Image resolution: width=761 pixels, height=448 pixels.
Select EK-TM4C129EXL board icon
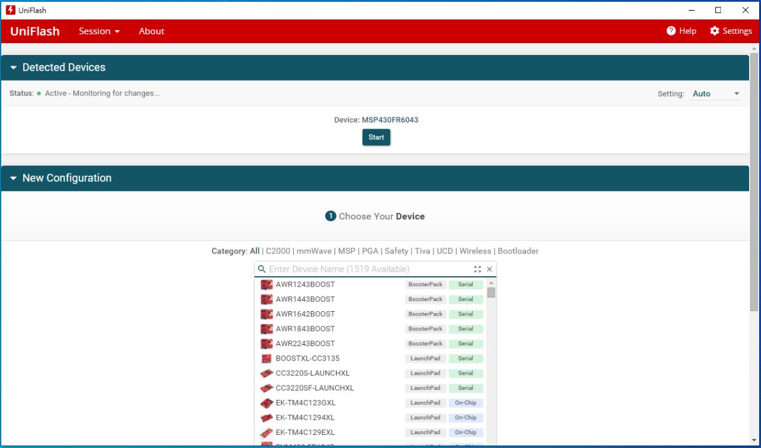pyautogui.click(x=266, y=432)
